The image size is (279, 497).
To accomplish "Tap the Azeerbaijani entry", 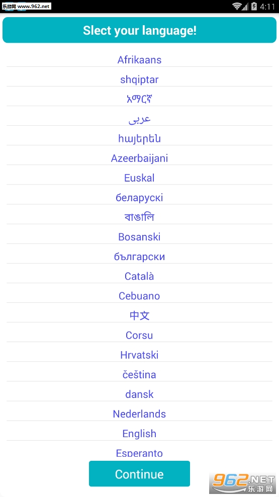I will click(x=139, y=158).
